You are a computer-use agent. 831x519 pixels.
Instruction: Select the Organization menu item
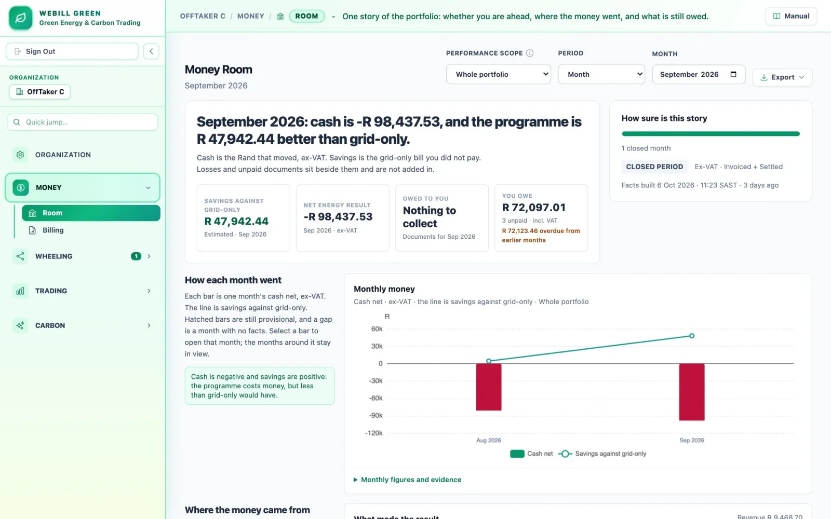point(83,155)
